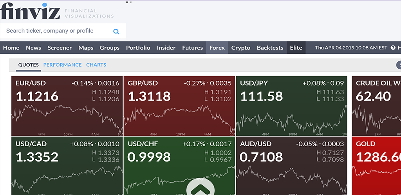401x195 pixels.
Task: Open the Crypto page
Action: click(241, 48)
